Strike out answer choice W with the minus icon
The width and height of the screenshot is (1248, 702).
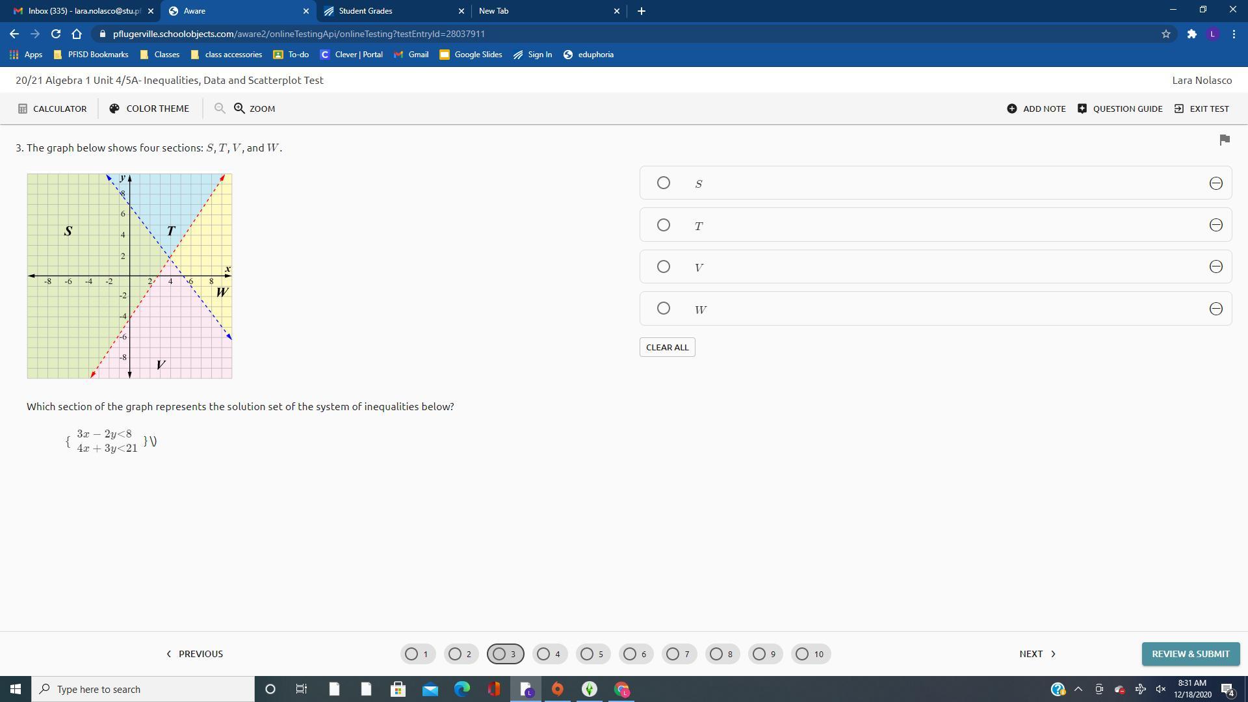1215,309
